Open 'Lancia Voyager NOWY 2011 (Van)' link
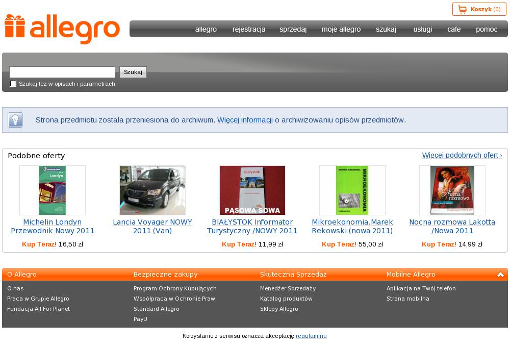The width and height of the screenshot is (510, 346). point(152,226)
